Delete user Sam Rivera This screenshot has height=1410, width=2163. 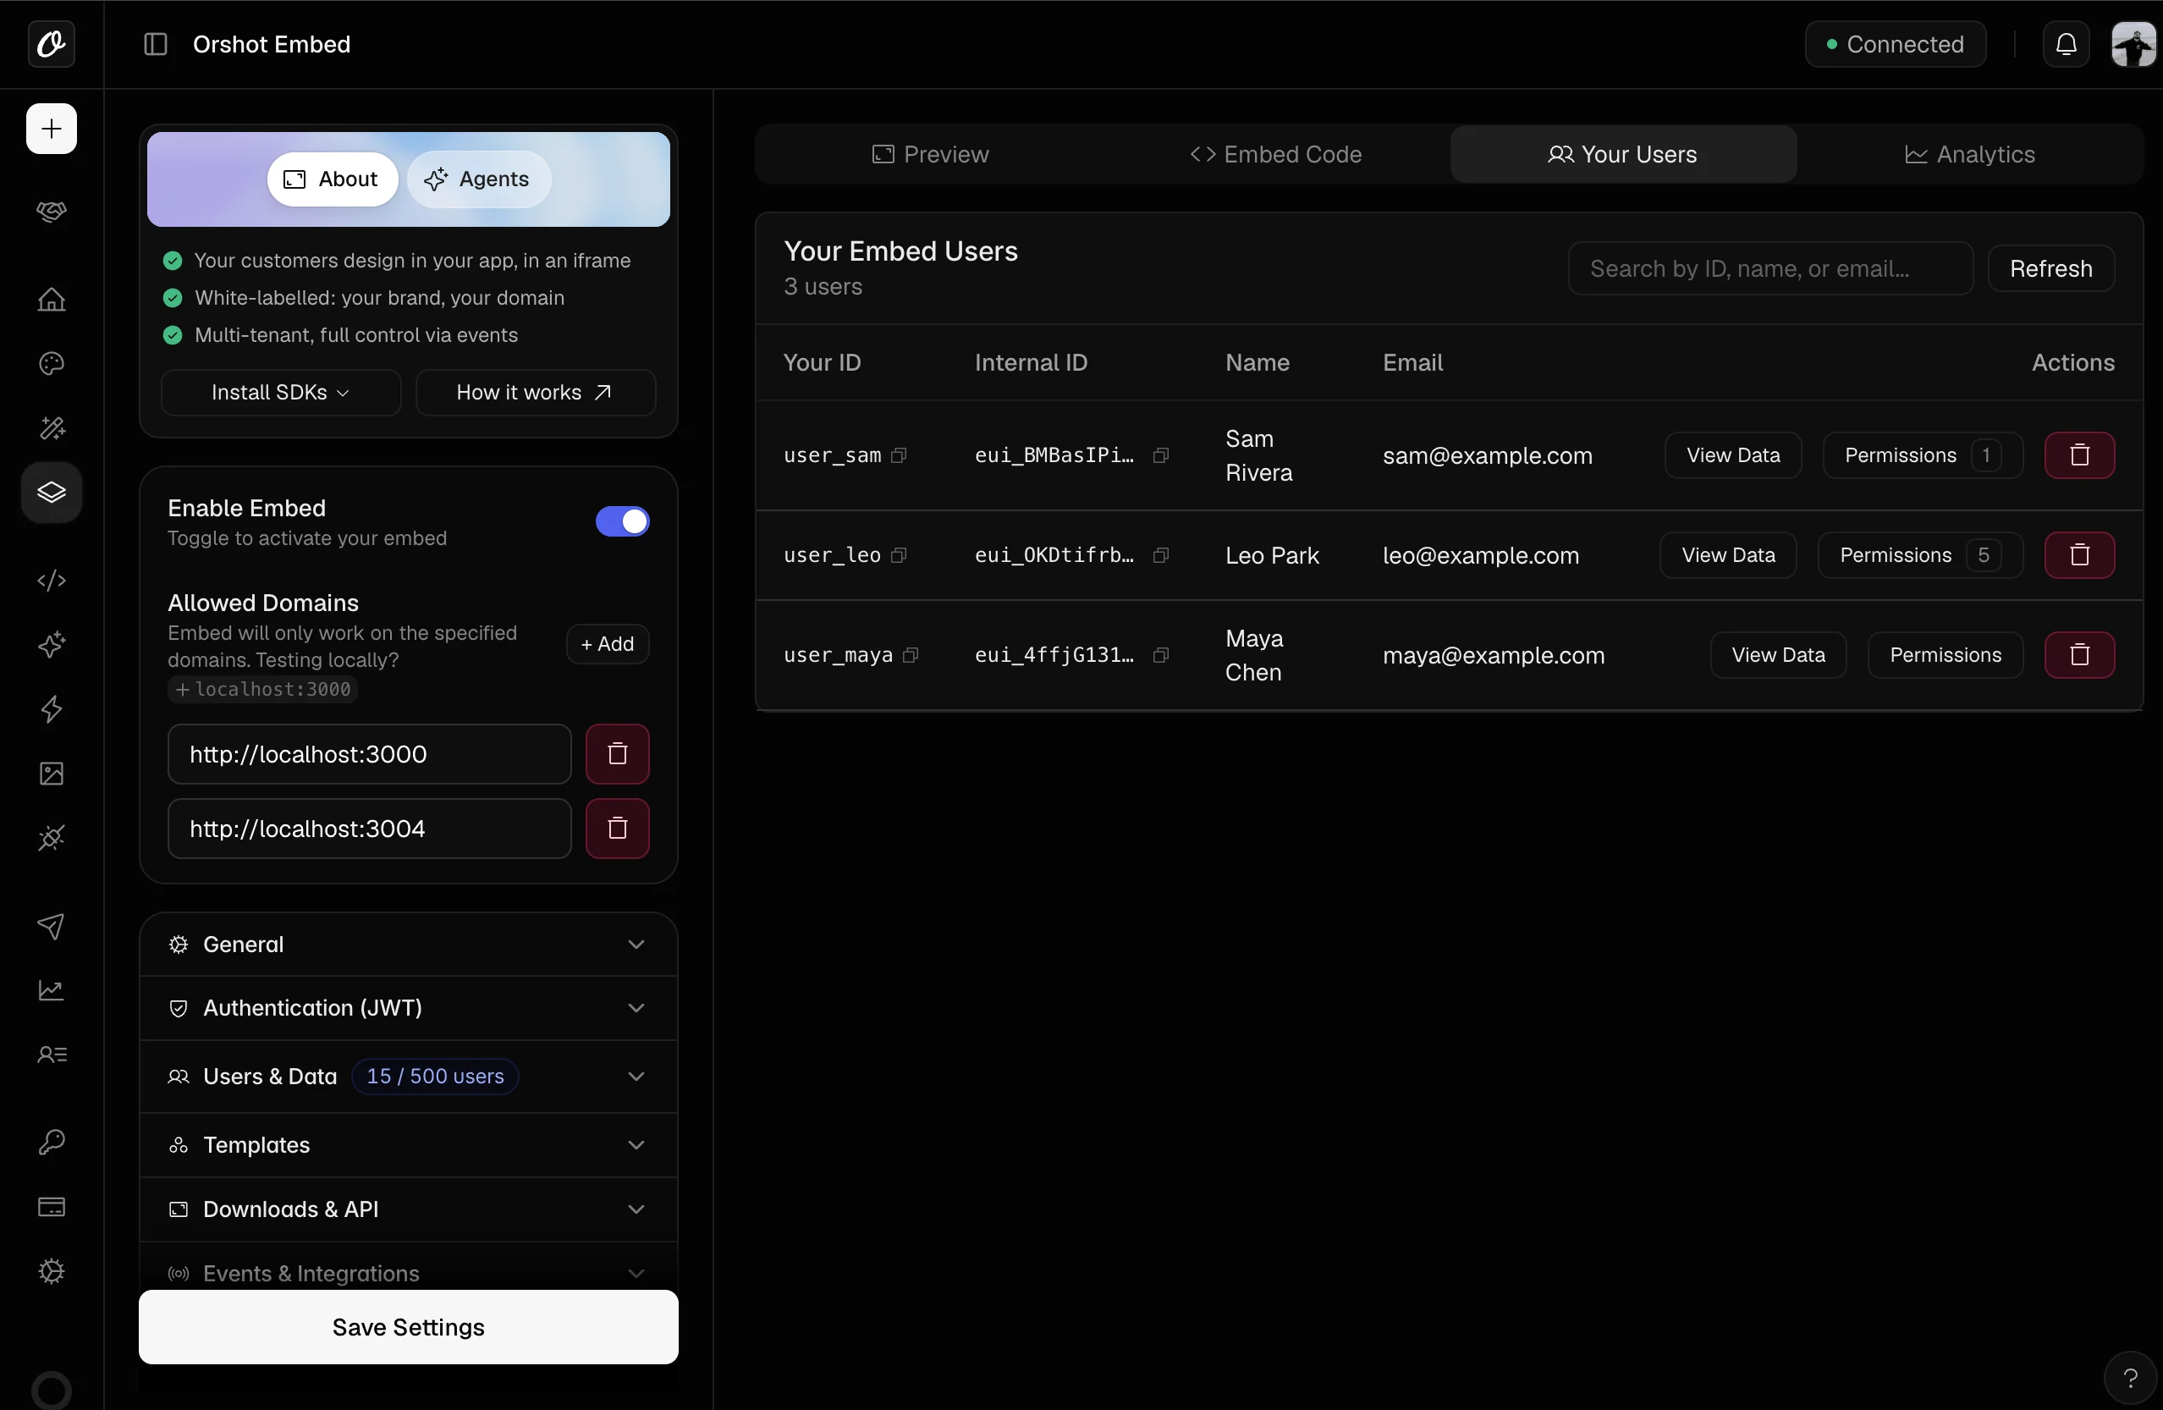click(x=2079, y=455)
